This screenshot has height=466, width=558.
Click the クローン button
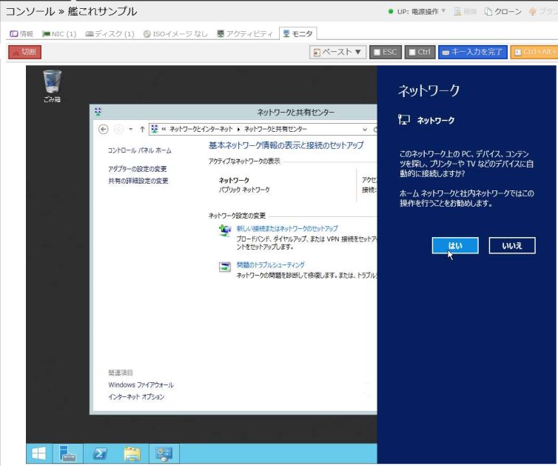tap(503, 11)
